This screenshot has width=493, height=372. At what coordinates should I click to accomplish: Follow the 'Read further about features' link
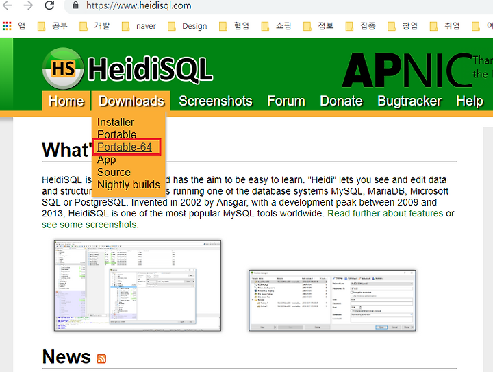[385, 214]
